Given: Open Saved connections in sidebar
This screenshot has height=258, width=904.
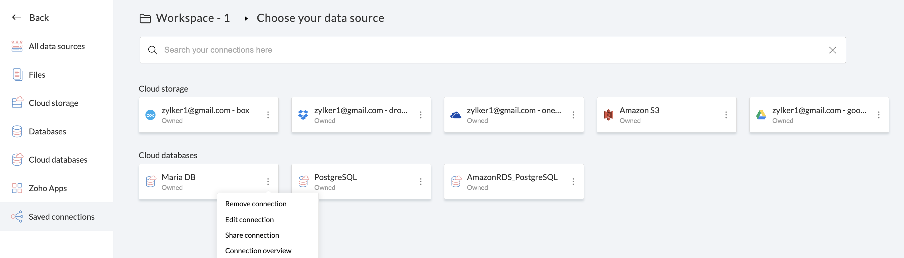Looking at the screenshot, I should (x=61, y=217).
